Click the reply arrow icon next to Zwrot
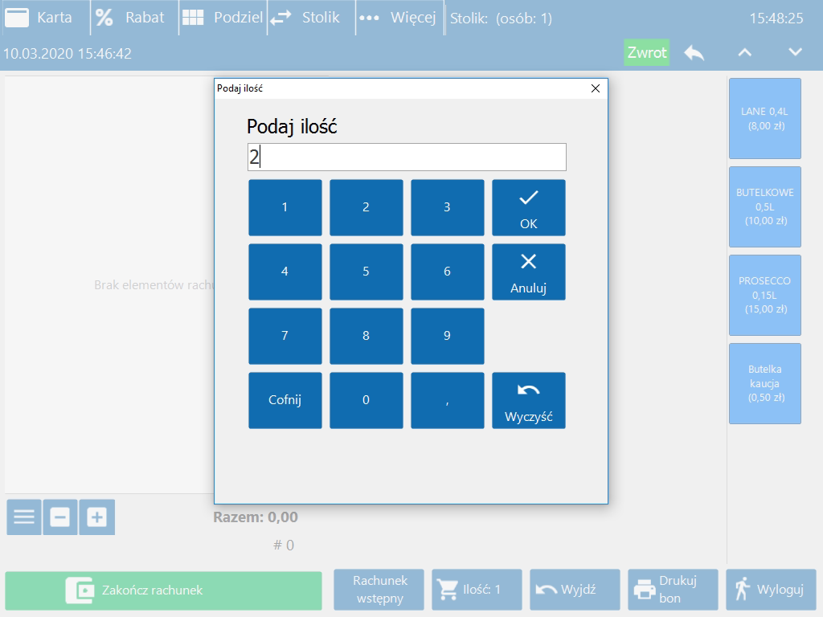823x617 pixels. [694, 53]
